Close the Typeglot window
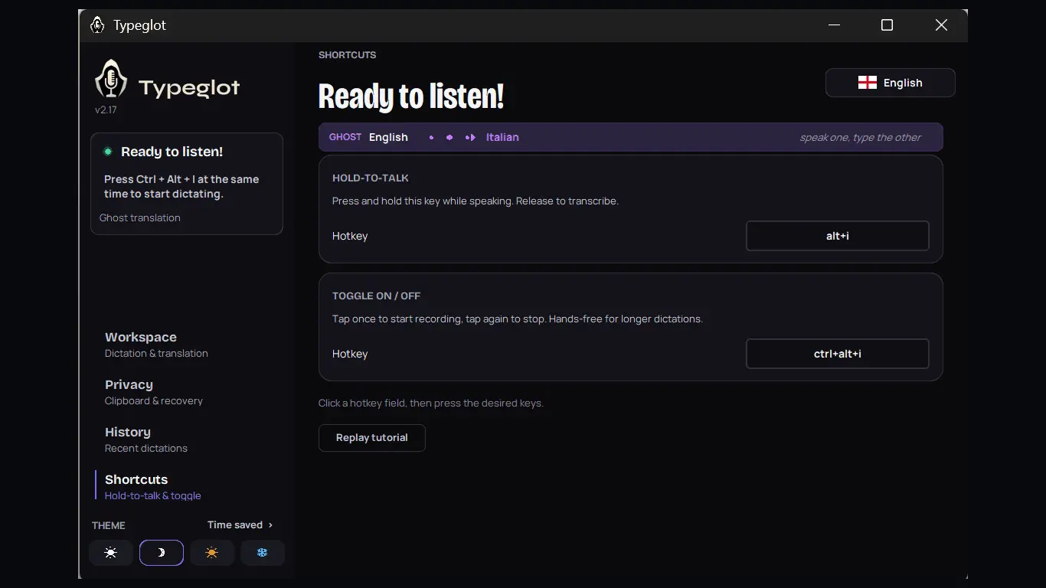Screen dimensions: 1046x588 (x=942, y=25)
